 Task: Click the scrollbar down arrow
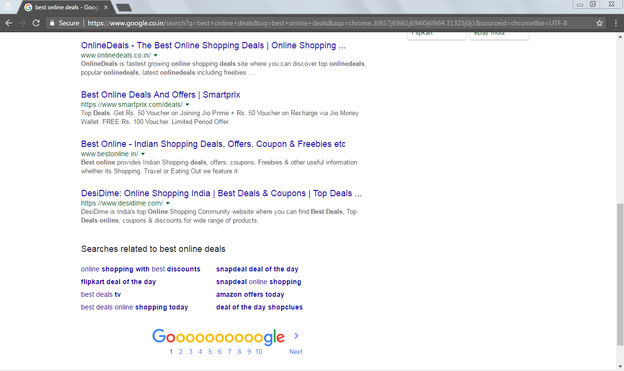(620, 366)
